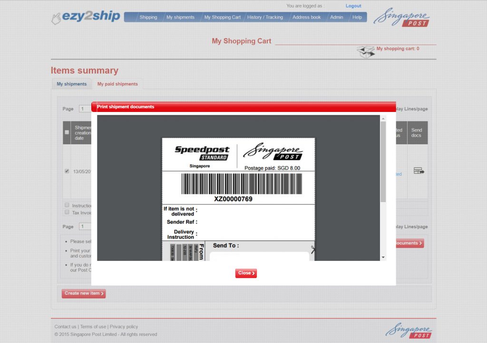
Task: Click the Postage paid: SGD 8.00 text
Action: coord(272,168)
